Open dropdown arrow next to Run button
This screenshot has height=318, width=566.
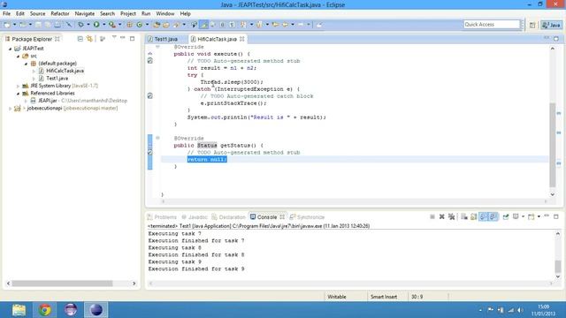(104, 25)
